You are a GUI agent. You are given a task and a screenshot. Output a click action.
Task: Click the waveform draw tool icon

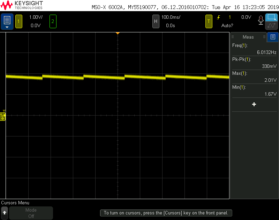coord(272,25)
